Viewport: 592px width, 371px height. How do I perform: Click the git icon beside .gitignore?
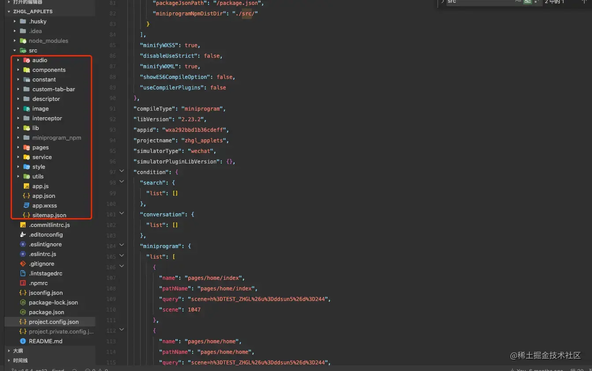(23, 263)
